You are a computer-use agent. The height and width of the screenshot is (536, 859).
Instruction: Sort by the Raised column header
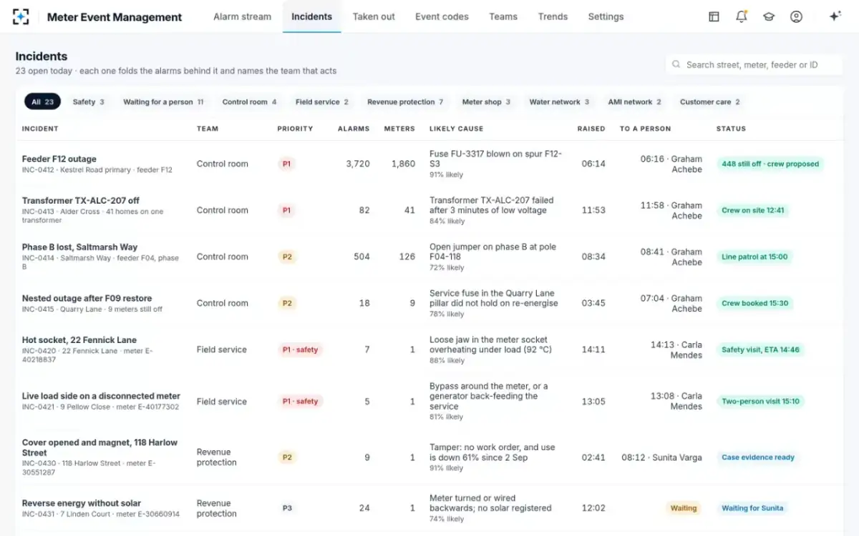point(591,129)
